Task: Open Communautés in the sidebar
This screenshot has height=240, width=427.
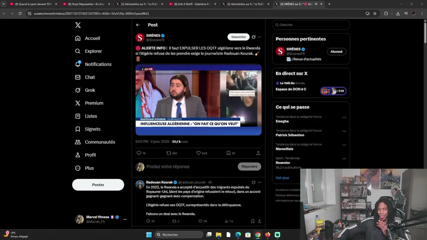Action: point(95,142)
